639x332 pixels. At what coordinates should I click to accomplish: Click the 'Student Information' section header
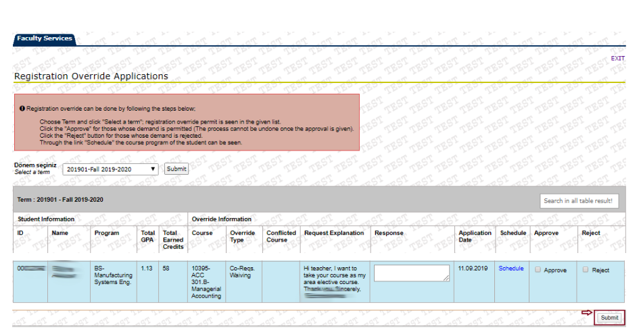(46, 219)
